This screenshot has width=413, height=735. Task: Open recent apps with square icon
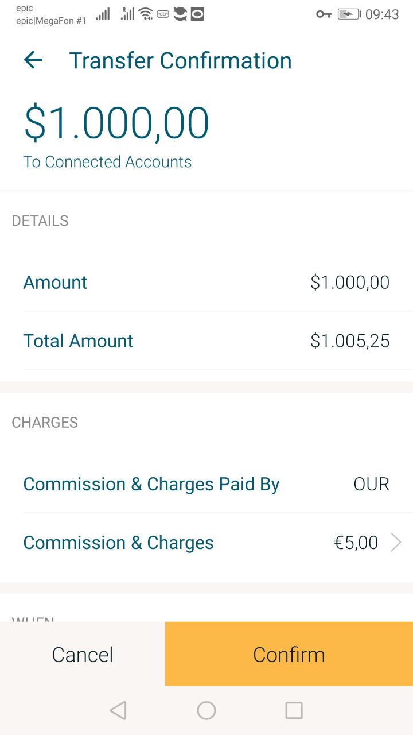click(x=294, y=710)
